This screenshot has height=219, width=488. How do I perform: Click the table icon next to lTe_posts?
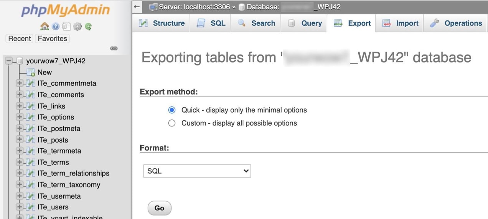[x=31, y=140]
